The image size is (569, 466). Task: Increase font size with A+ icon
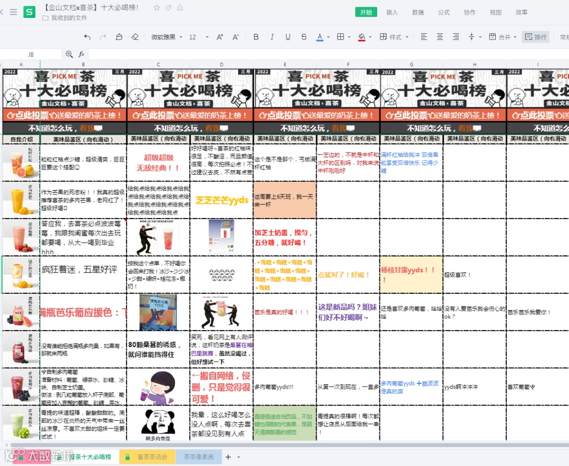(220, 37)
